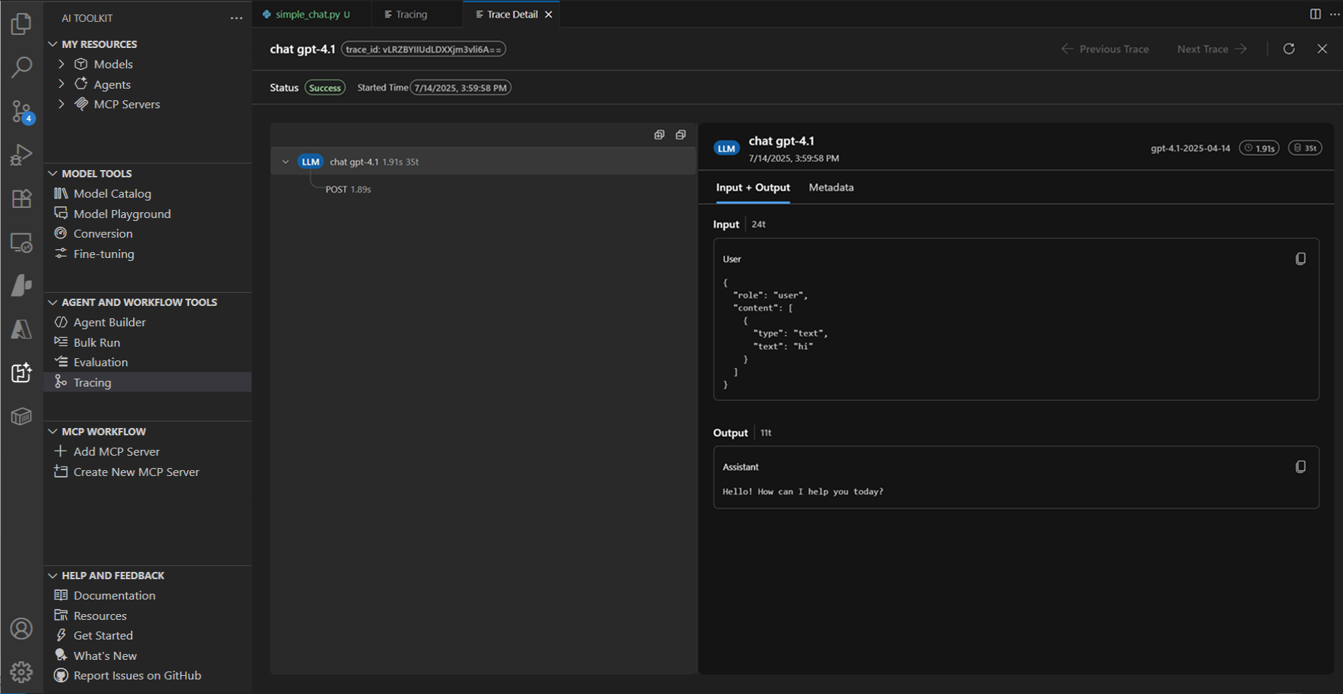Switch to the Metadata tab

point(830,187)
